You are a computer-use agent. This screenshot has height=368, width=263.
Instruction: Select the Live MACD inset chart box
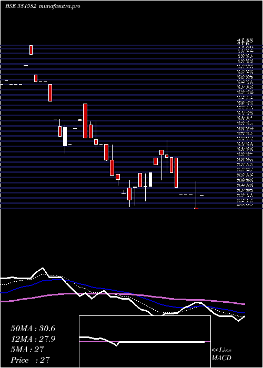click(145, 342)
